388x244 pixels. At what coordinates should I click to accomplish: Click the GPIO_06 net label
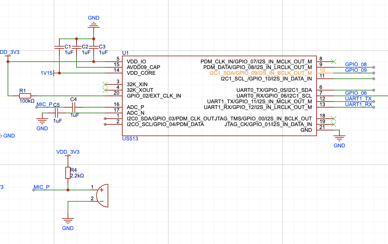point(356,93)
